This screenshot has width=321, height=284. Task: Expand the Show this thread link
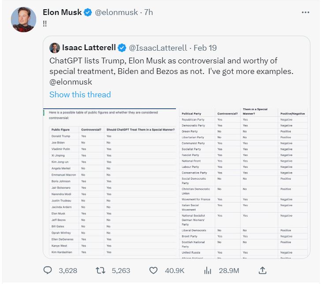click(80, 95)
